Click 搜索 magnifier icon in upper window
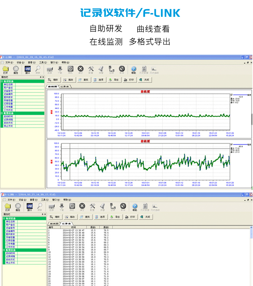 pos(38,70)
